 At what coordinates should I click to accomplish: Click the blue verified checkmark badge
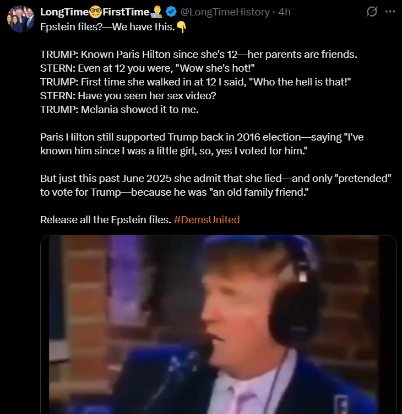point(171,12)
